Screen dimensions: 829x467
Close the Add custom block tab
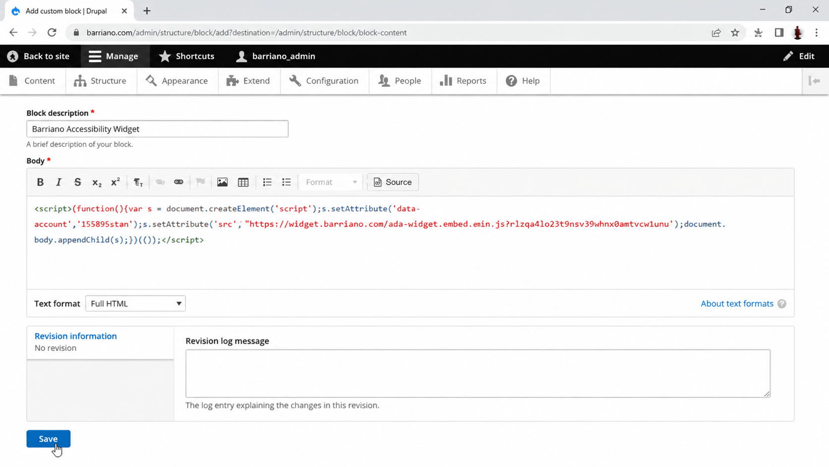[124, 11]
